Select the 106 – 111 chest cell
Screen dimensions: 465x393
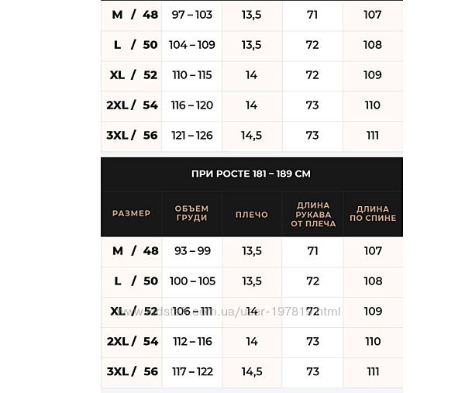191,312
